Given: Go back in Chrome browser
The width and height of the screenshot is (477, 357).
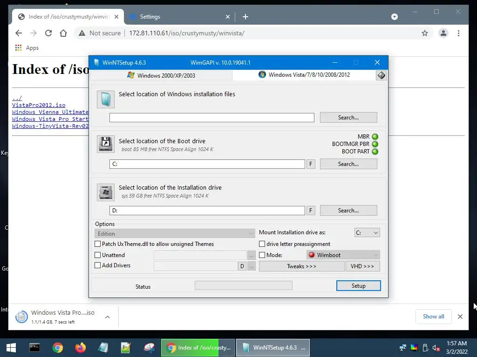Looking at the screenshot, I should [19, 33].
